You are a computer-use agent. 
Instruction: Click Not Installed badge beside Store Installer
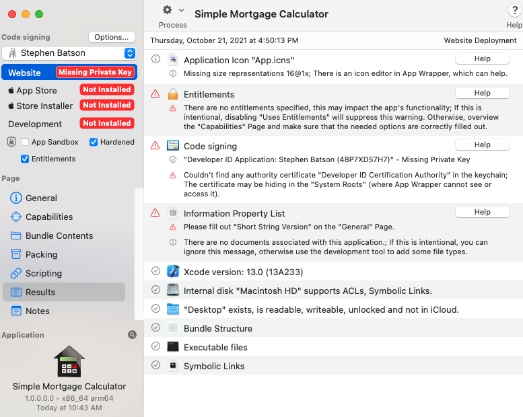(x=107, y=105)
